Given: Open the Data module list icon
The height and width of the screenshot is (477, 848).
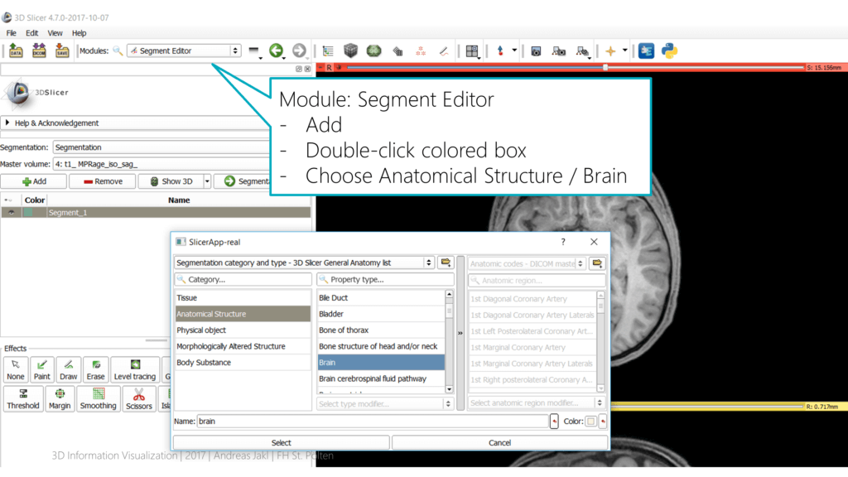Looking at the screenshot, I should 328,51.
